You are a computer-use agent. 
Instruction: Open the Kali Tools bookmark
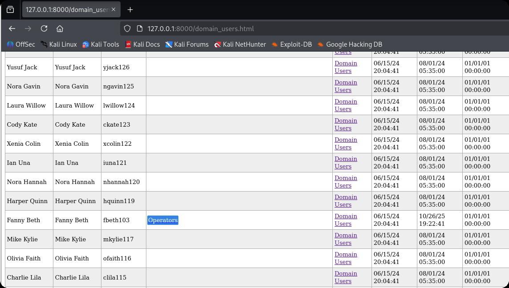tap(101, 44)
